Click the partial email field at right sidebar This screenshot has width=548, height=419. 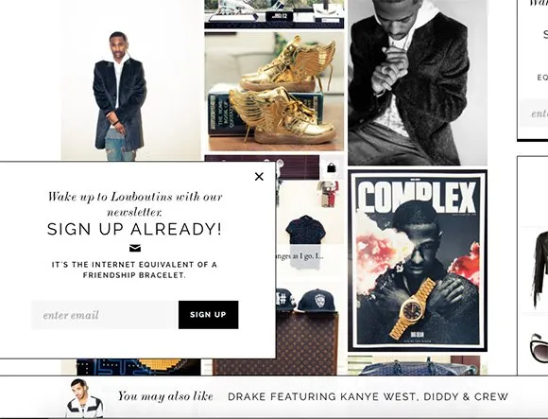(x=534, y=113)
